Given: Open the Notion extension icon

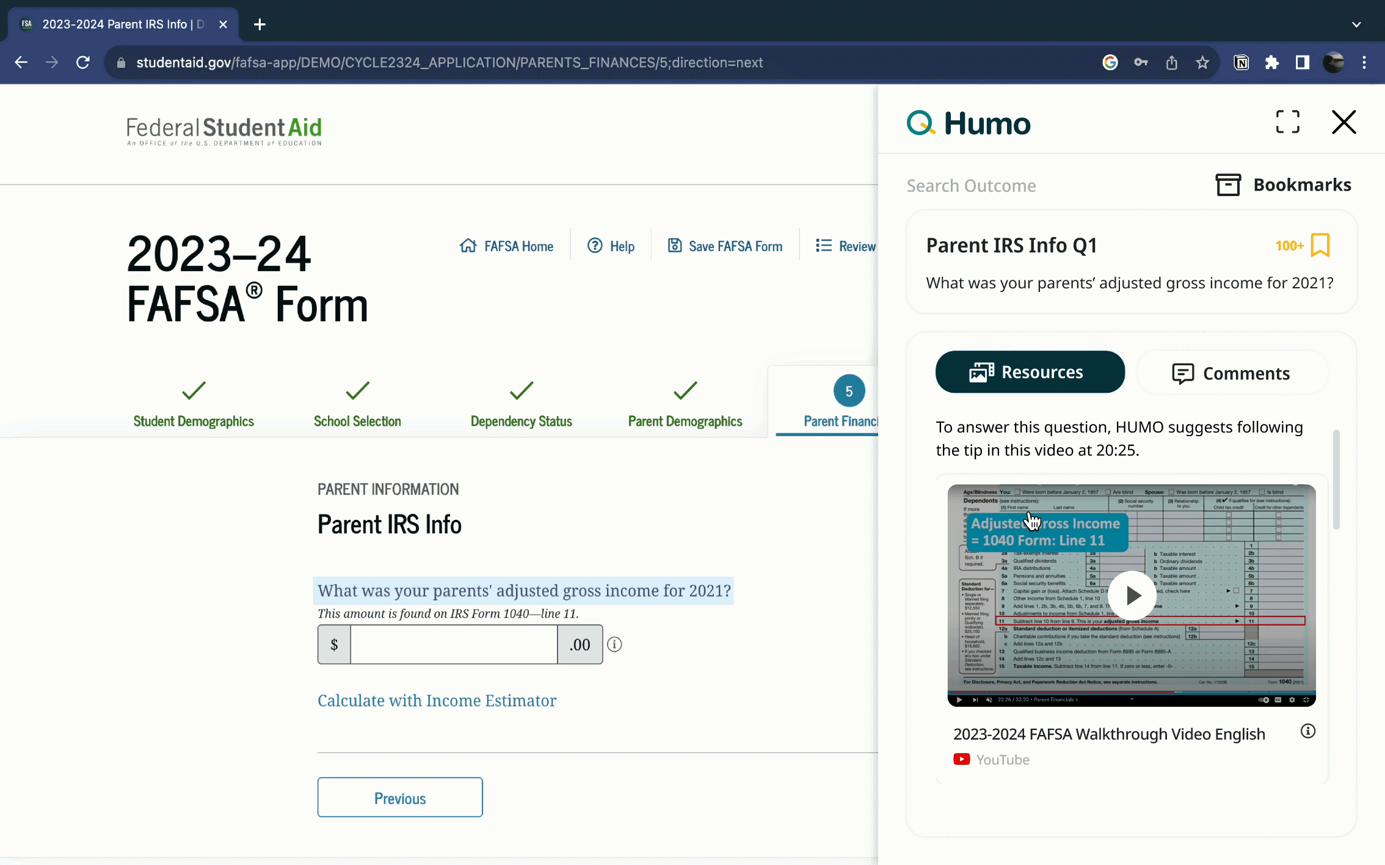Looking at the screenshot, I should pos(1241,62).
